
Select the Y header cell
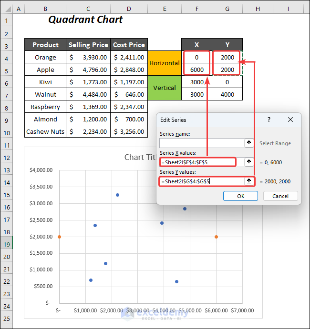coord(227,45)
